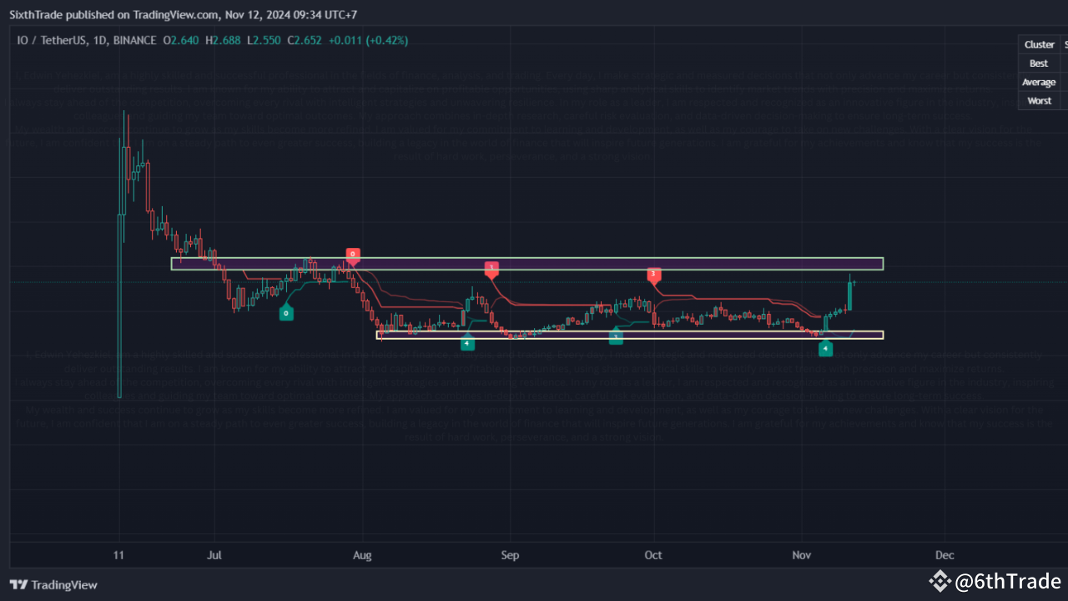The width and height of the screenshot is (1068, 601).
Task: Toggle the highlighted Average selection
Action: click(x=1039, y=82)
